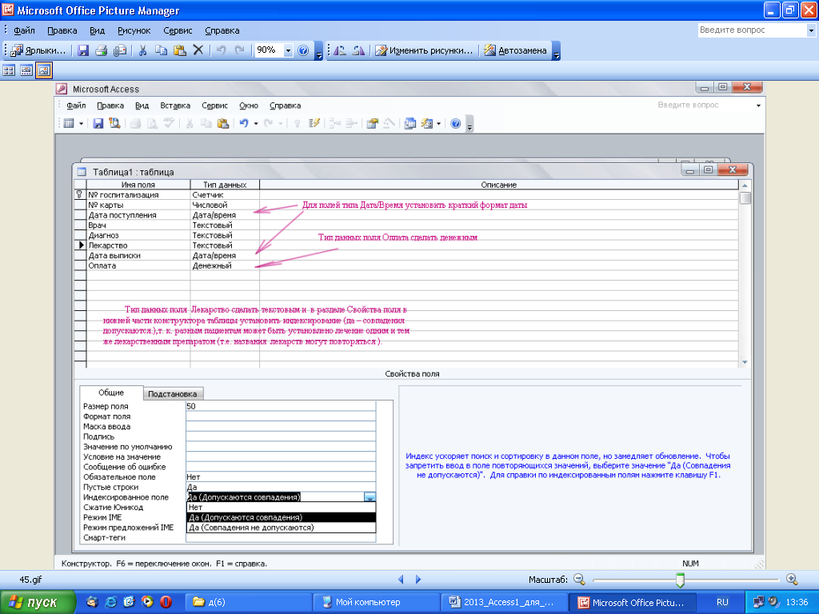Click Денежный data type cell

tap(225, 265)
